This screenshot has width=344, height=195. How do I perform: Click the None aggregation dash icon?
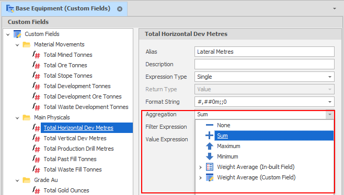tap(210, 125)
